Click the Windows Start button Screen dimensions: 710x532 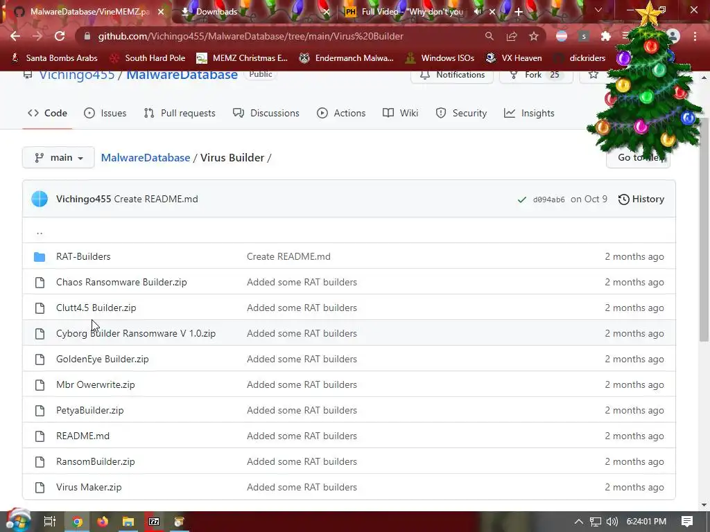click(18, 522)
